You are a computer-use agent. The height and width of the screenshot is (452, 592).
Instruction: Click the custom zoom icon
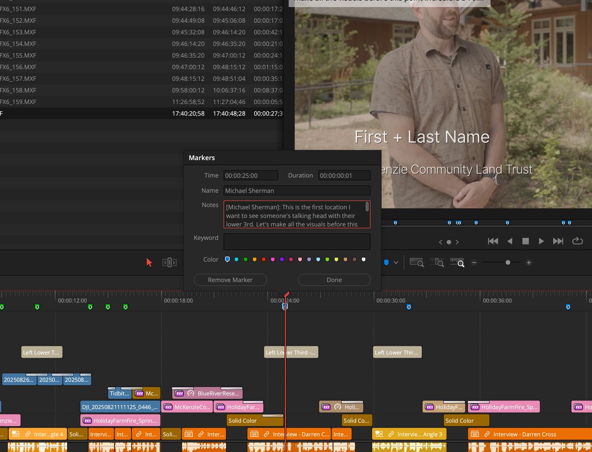458,263
